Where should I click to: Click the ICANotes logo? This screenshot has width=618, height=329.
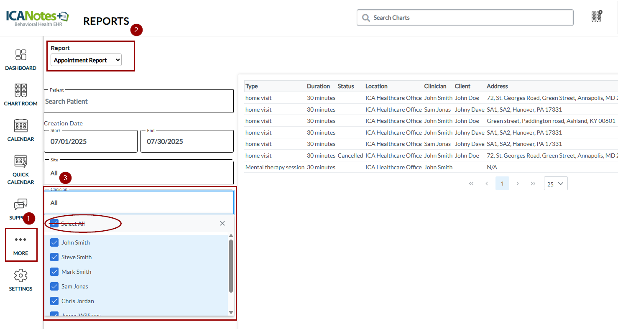tap(37, 19)
